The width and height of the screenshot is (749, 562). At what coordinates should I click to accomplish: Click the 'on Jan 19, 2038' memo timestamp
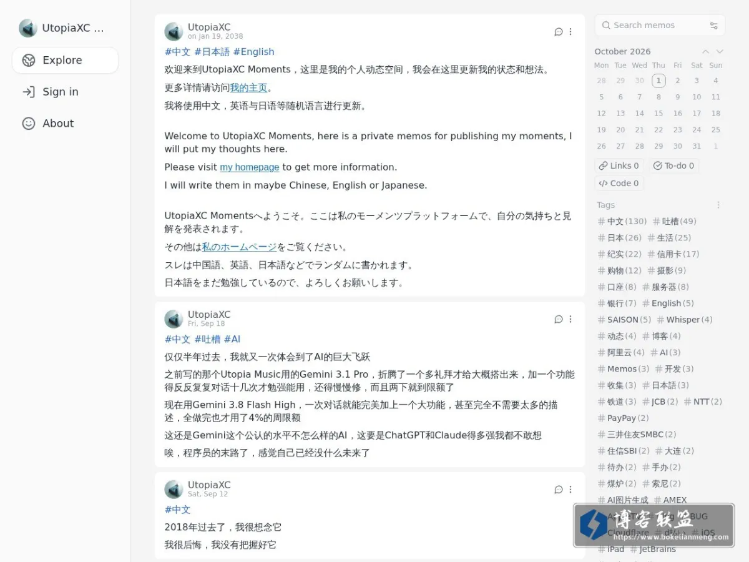(x=215, y=37)
